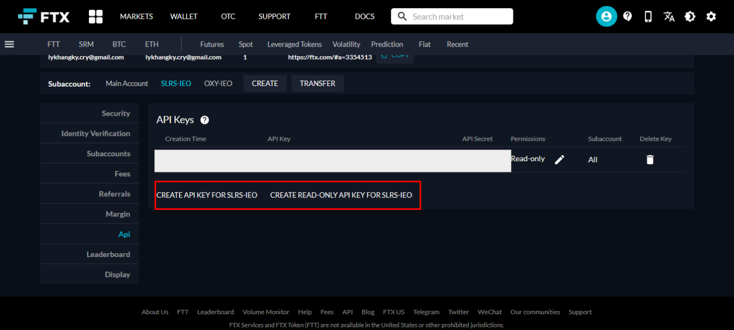This screenshot has height=330, width=734.
Task: Click the mobile phone icon
Action: [648, 16]
